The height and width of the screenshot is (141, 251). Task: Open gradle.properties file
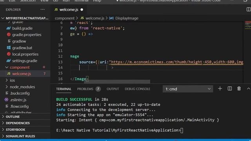27,35
